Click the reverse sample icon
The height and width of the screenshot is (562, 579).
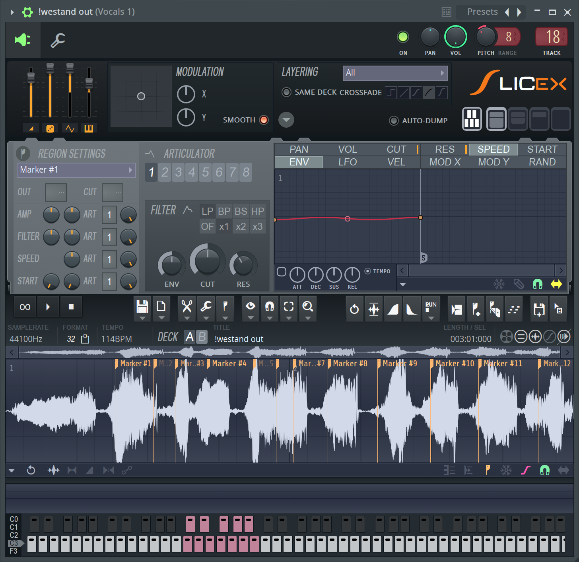[x=354, y=309]
